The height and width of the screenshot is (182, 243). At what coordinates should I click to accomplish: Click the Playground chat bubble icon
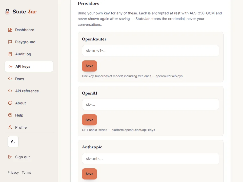(x=10, y=42)
